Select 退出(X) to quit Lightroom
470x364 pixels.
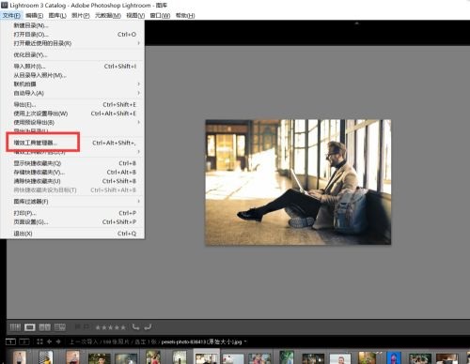coord(72,234)
